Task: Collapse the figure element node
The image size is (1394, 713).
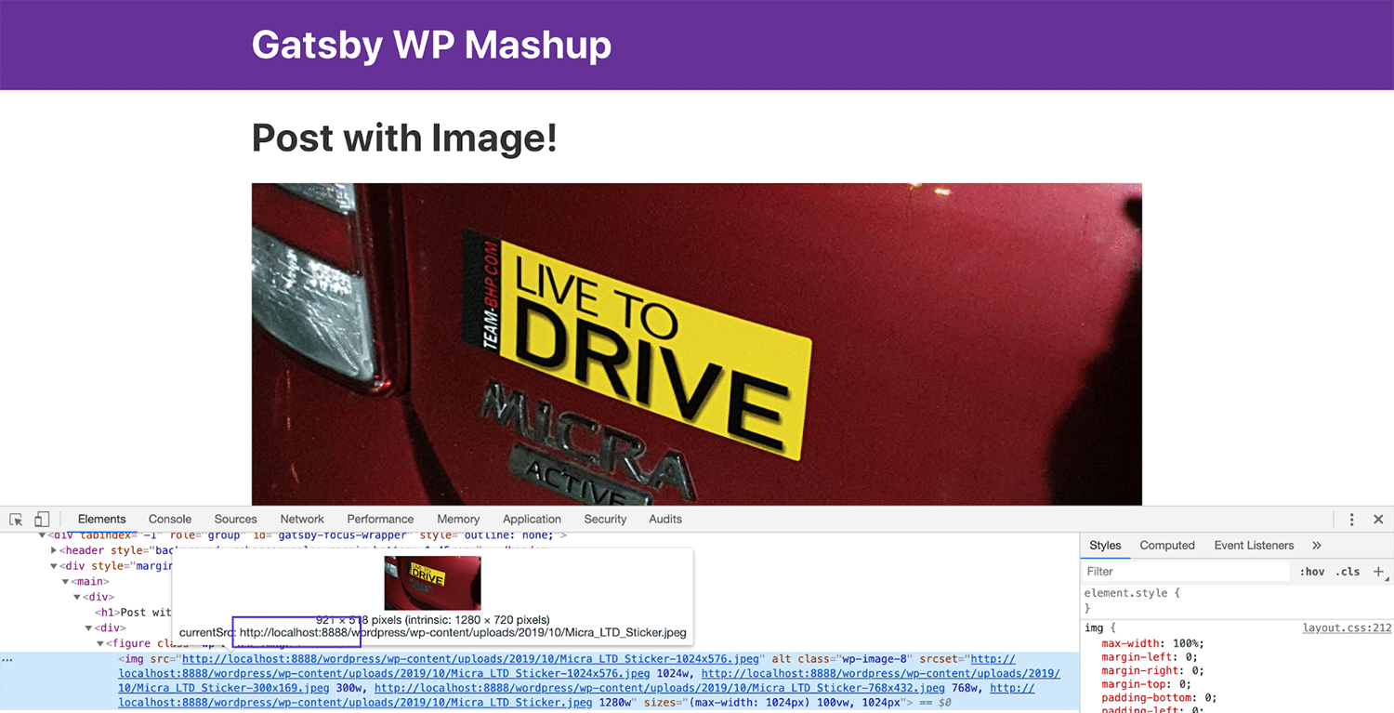Action: click(100, 643)
